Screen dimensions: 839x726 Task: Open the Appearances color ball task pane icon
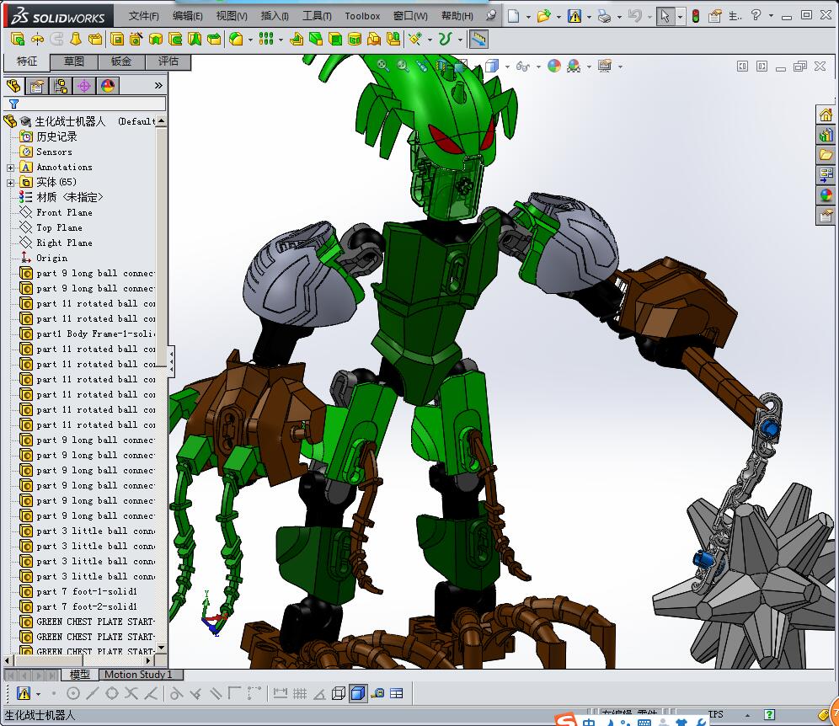tap(826, 195)
